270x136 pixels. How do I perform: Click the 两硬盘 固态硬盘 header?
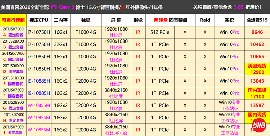click(x=171, y=20)
